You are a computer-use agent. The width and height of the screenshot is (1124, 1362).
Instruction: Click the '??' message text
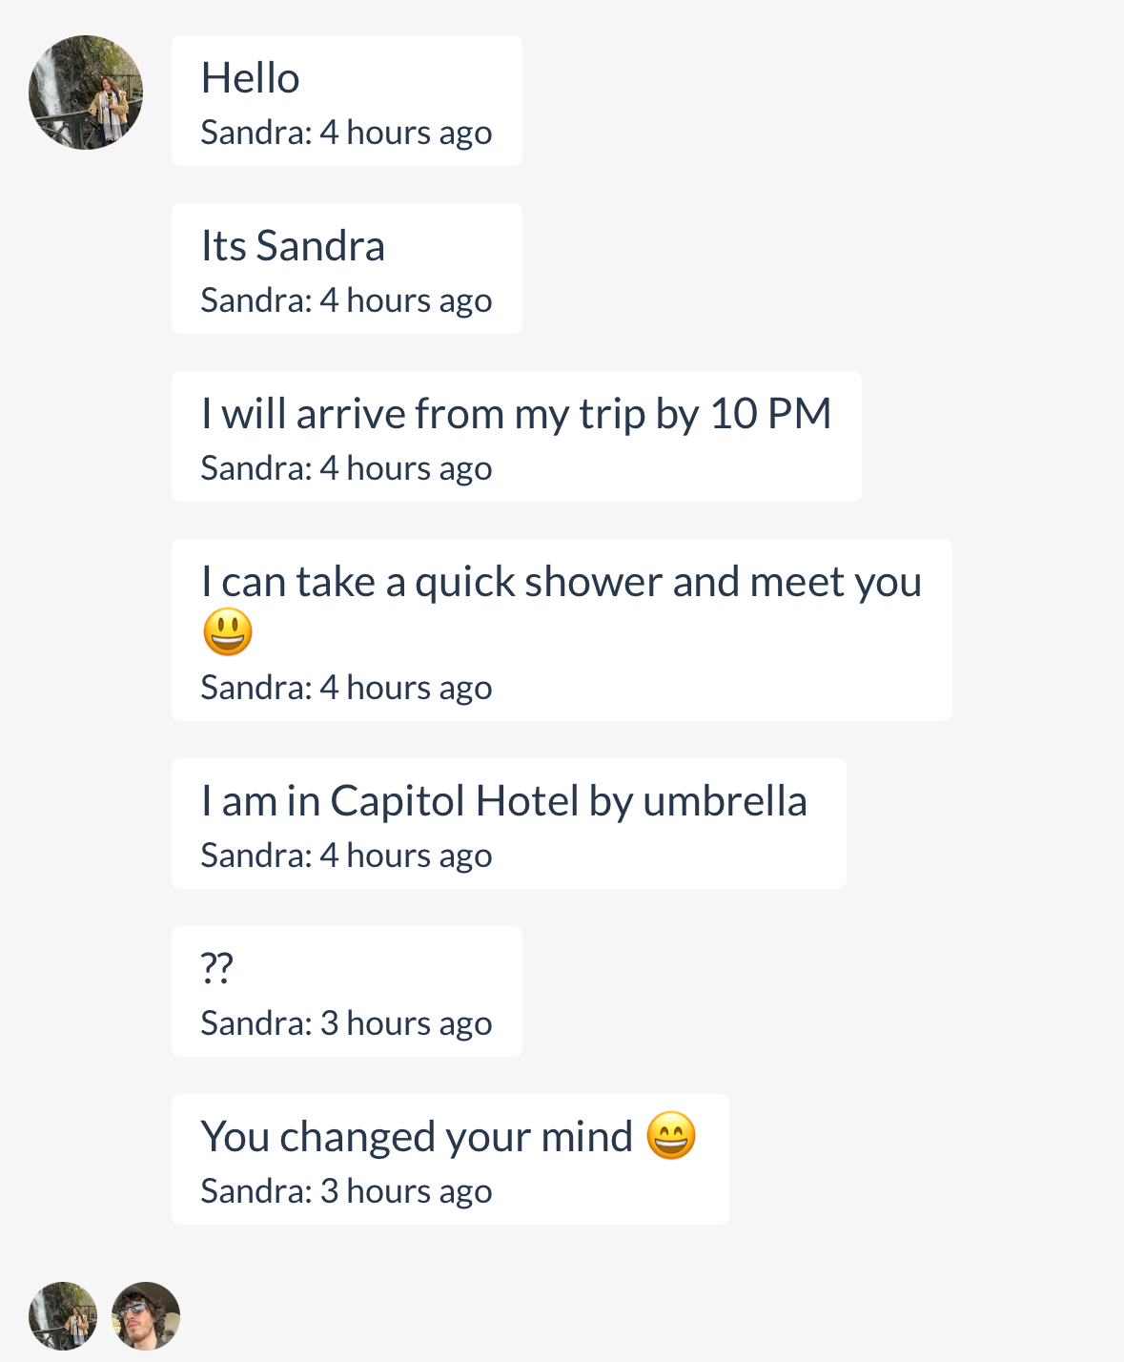(217, 968)
